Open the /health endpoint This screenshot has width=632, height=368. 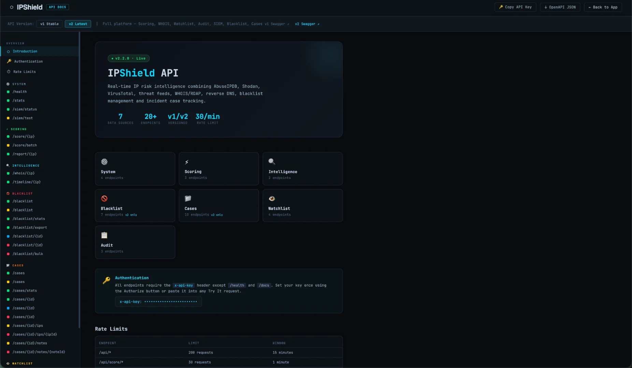(40, 92)
